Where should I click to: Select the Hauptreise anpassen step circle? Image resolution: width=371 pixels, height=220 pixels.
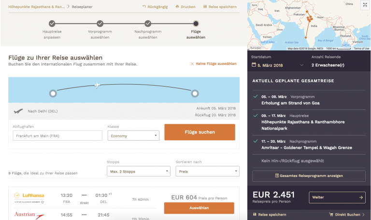(52, 23)
